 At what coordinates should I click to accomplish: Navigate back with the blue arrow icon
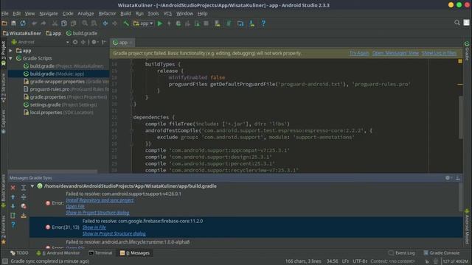105,24
